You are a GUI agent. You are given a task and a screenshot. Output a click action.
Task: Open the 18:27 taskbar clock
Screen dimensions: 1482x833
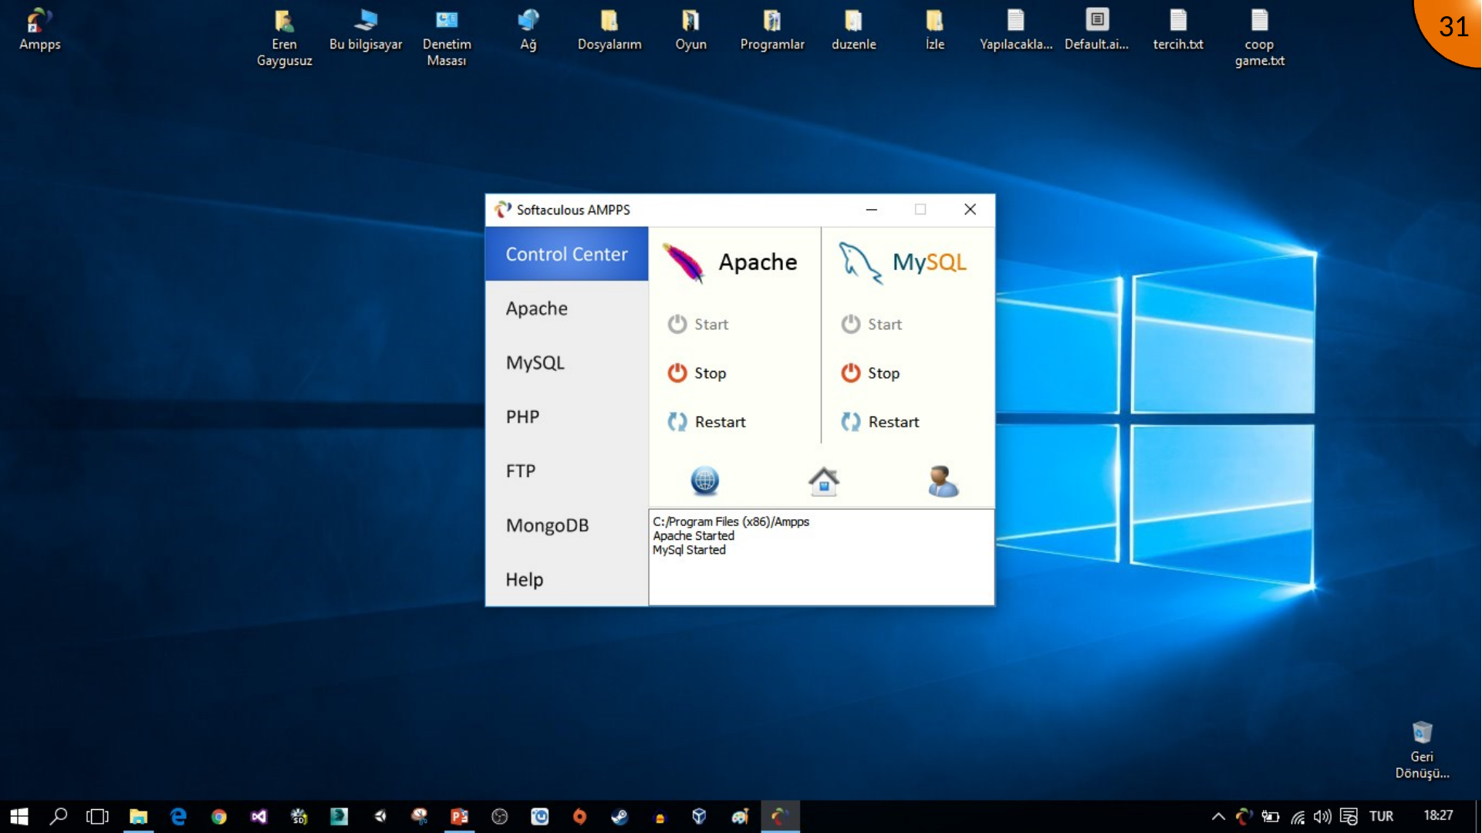pos(1438,816)
